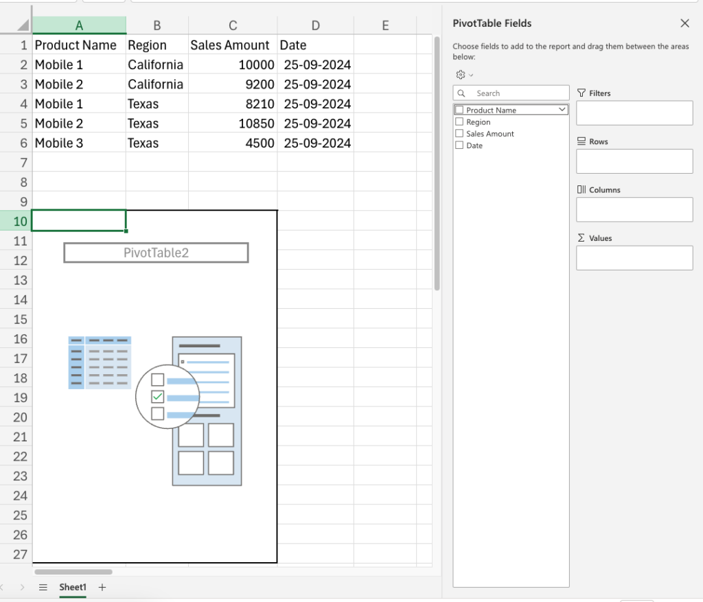Click the Values sigma icon

581,238
